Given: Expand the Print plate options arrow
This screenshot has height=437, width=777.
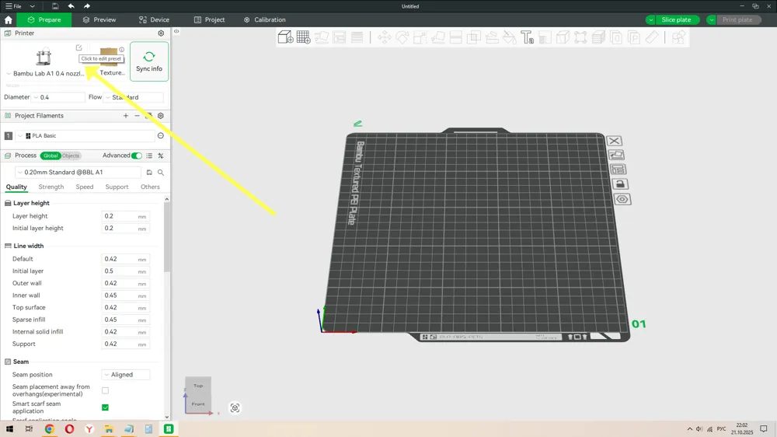Looking at the screenshot, I should [x=711, y=20].
